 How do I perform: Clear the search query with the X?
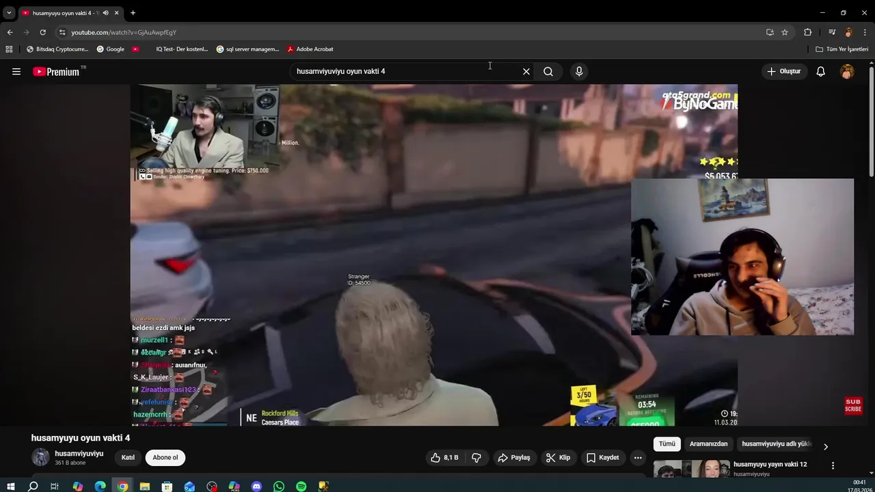[526, 71]
